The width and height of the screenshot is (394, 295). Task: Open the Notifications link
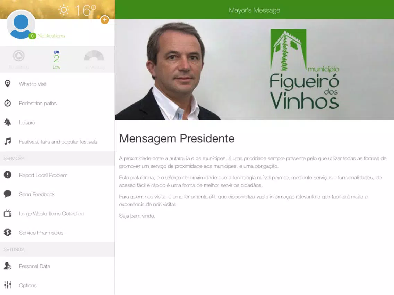pyautogui.click(x=51, y=36)
